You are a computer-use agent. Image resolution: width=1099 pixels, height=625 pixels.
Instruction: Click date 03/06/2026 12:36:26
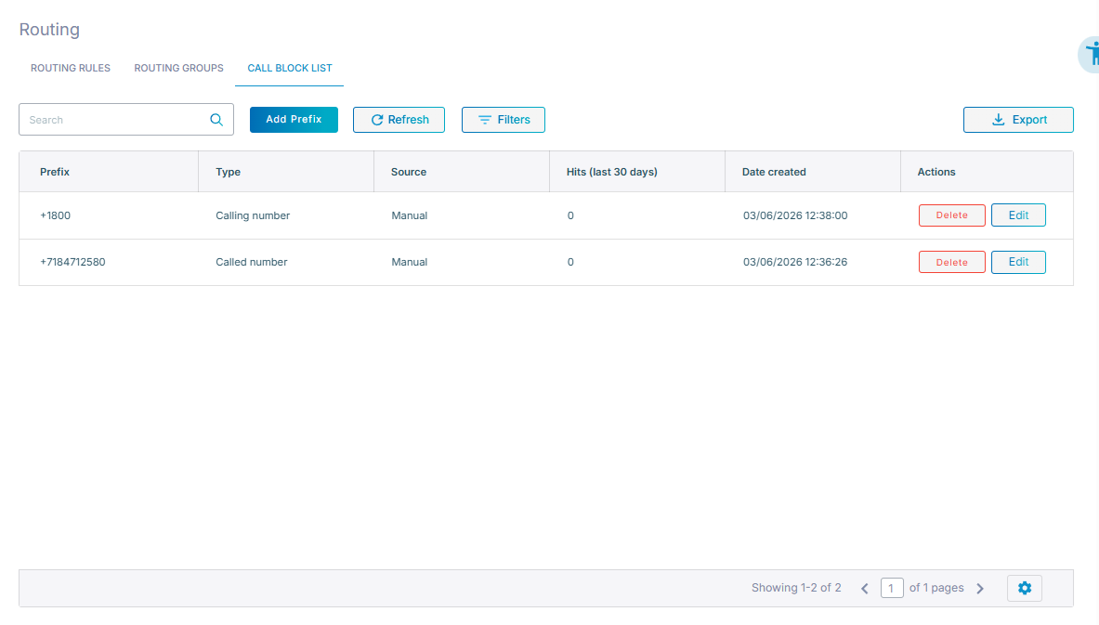[795, 262]
